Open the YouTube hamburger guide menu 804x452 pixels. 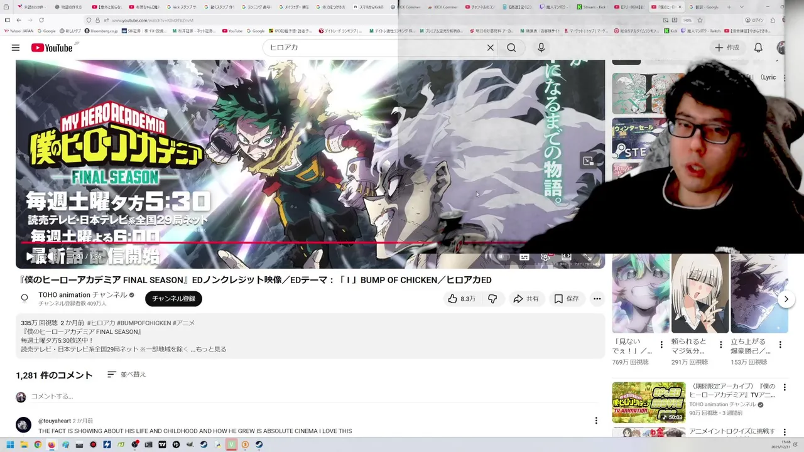[15, 48]
